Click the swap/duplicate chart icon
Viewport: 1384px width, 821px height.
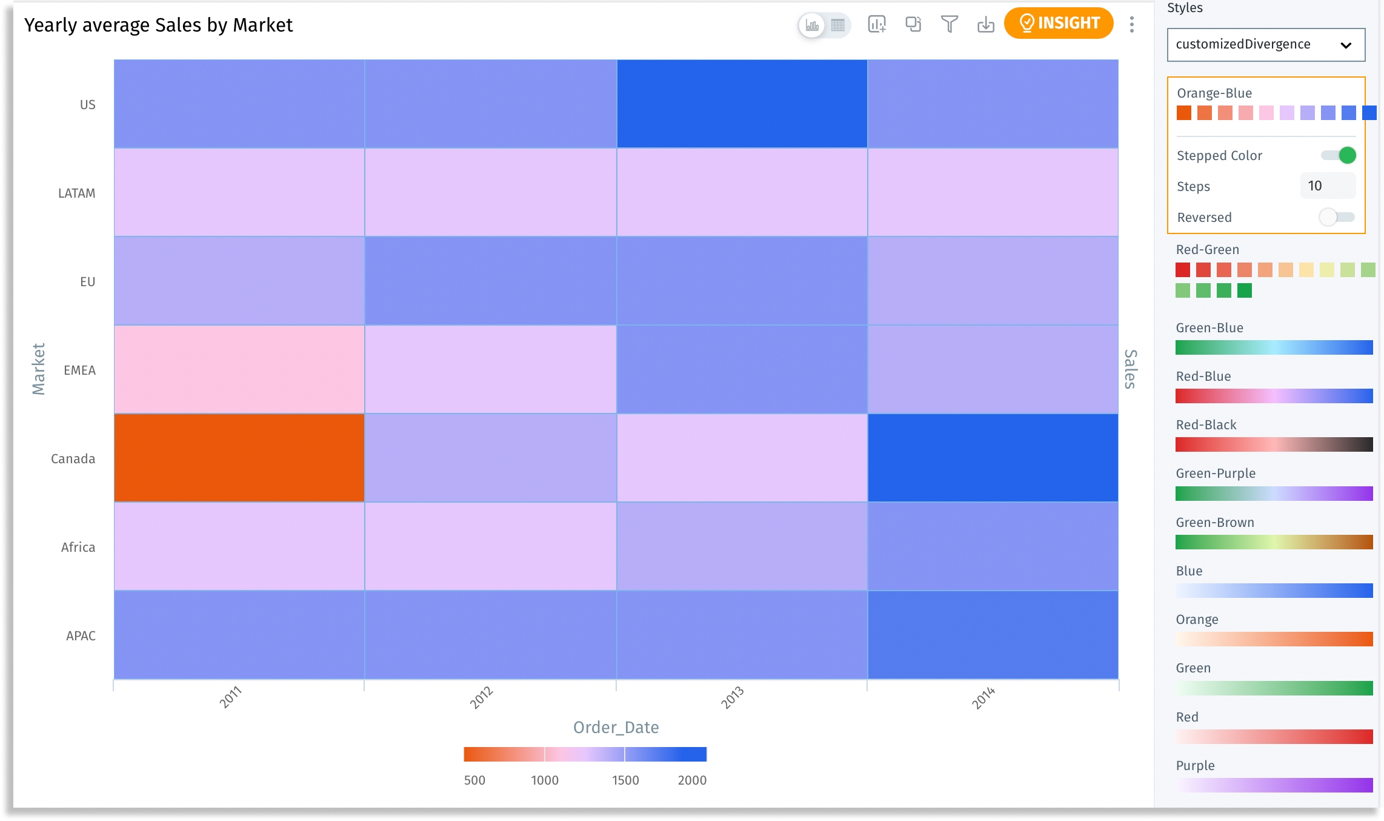pyautogui.click(x=913, y=24)
